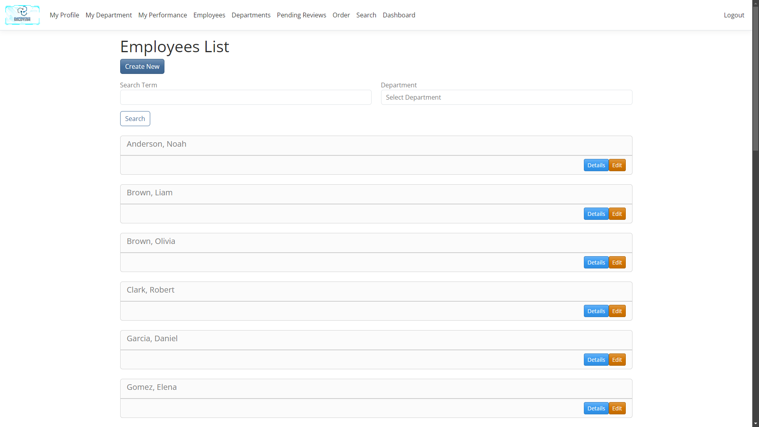
Task: Edit Clark, Robert's entry
Action: [617, 311]
